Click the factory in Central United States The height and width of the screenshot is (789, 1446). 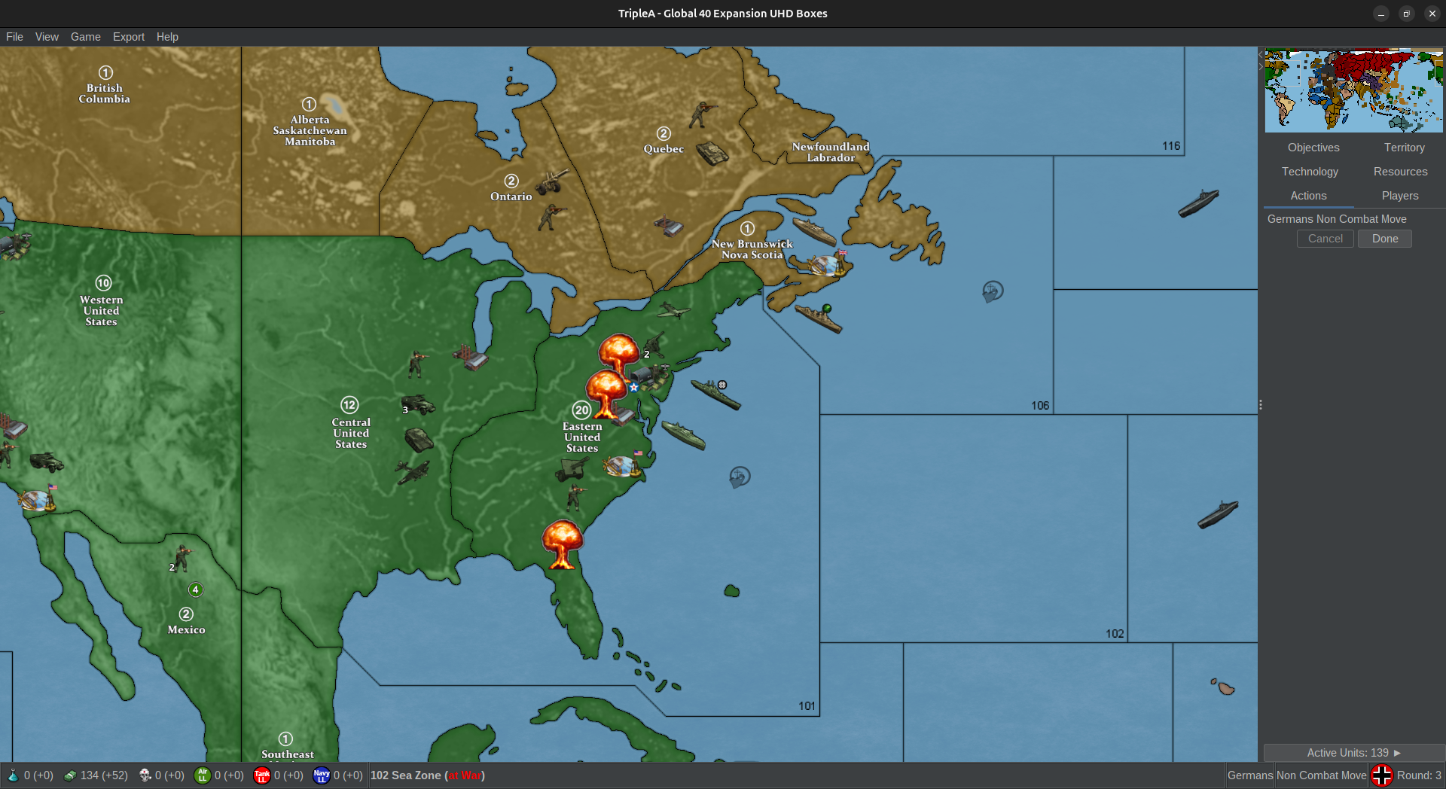coord(471,357)
